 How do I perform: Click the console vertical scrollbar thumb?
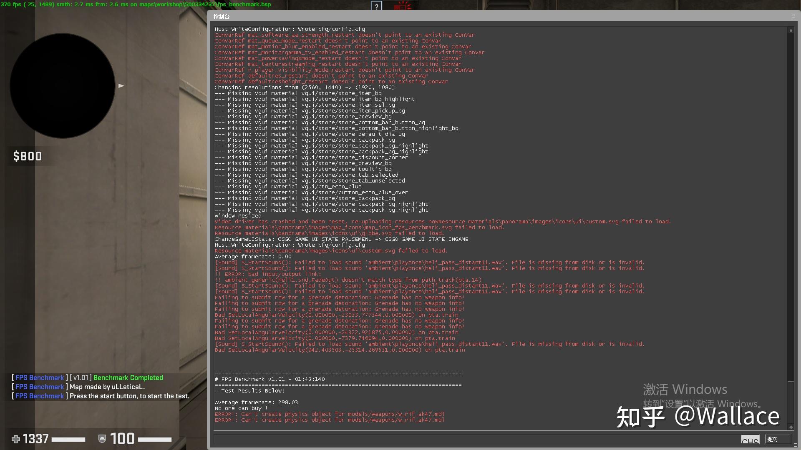791,402
